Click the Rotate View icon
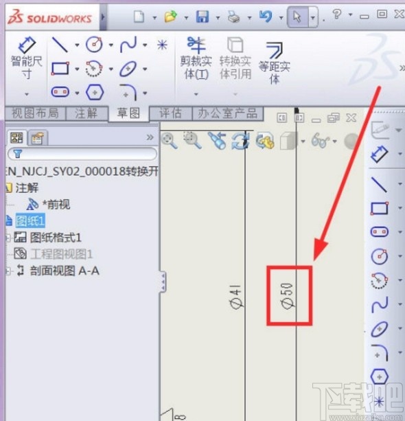This screenshot has width=405, height=421. (240, 140)
